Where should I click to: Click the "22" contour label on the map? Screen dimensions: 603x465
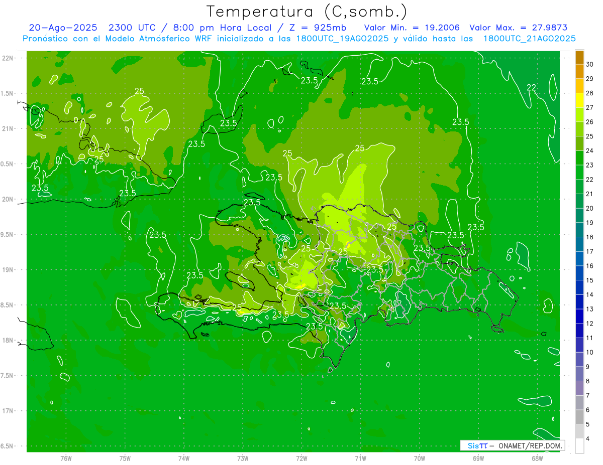[532, 88]
